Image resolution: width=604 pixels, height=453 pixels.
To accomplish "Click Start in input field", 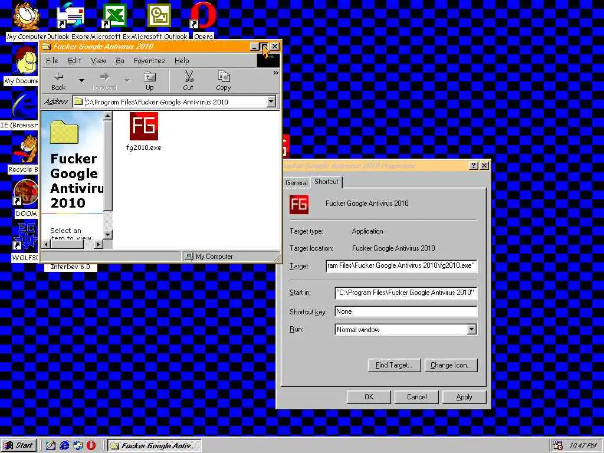I will click(406, 293).
